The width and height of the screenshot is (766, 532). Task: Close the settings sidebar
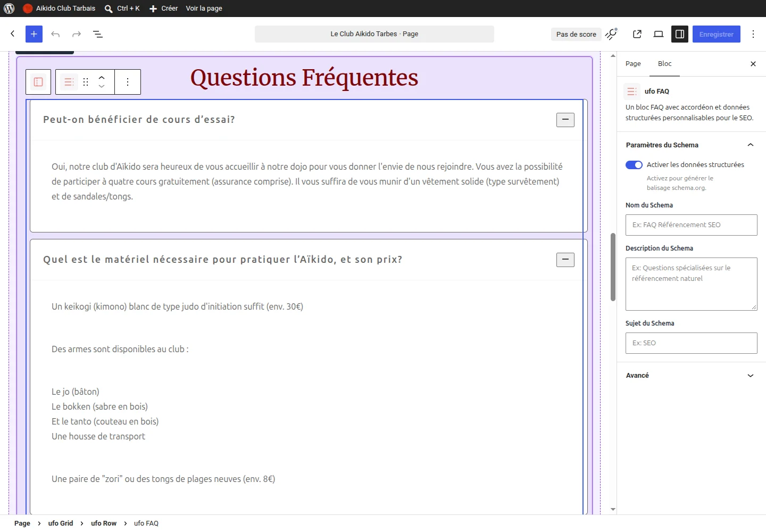click(x=753, y=64)
